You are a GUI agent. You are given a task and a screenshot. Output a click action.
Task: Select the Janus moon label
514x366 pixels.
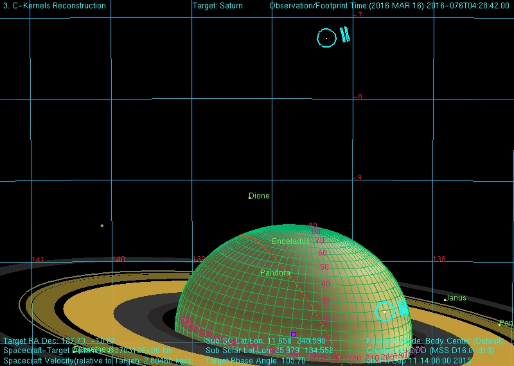[x=456, y=297]
